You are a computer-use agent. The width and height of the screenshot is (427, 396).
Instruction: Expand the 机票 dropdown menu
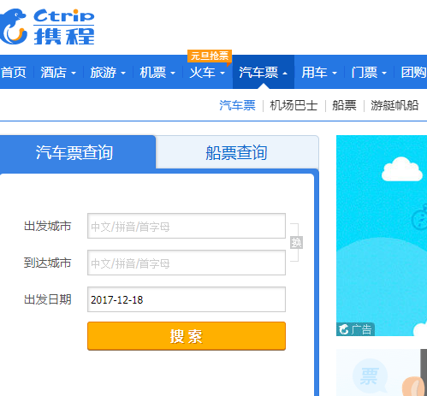157,72
